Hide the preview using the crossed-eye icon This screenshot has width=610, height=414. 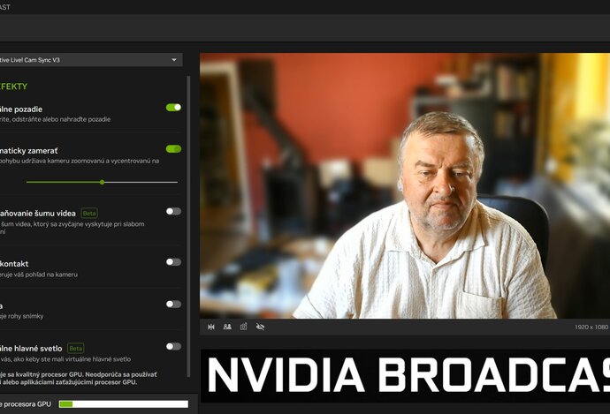pyautogui.click(x=260, y=327)
